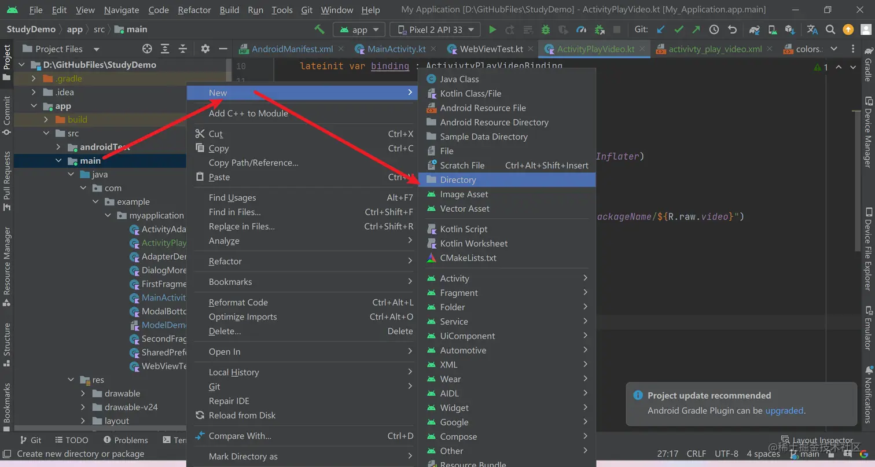Open Device File Explorer sidebar tab
Viewport: 875px width, 467px height.
click(868, 249)
